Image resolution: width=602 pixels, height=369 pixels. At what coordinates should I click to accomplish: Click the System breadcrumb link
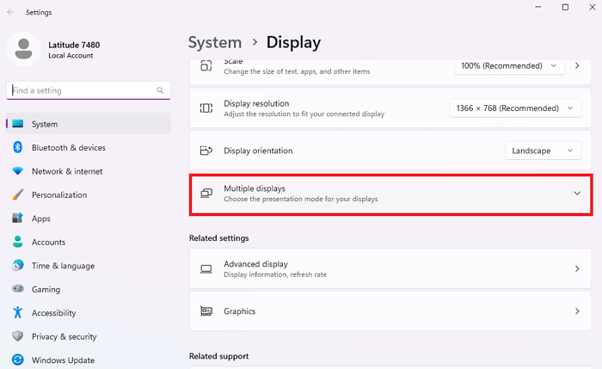point(214,42)
